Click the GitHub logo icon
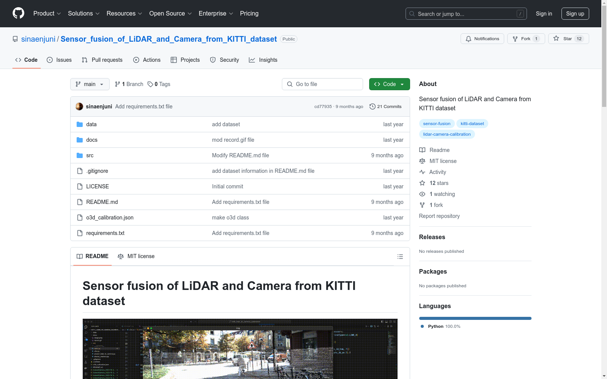The image size is (607, 379). click(x=18, y=13)
